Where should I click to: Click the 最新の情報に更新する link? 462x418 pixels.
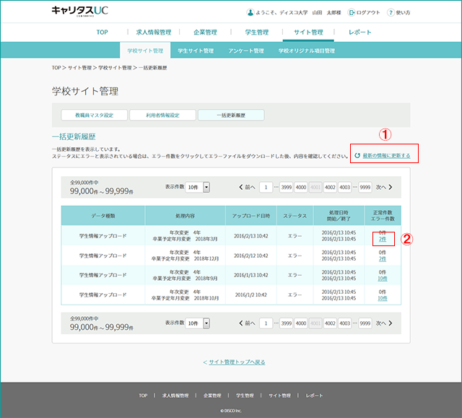tap(386, 155)
